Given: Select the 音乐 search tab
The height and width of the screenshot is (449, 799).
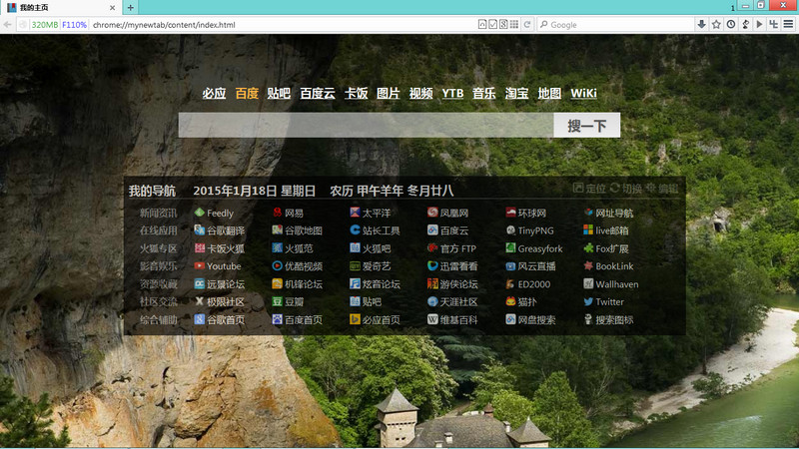Looking at the screenshot, I should tap(484, 94).
